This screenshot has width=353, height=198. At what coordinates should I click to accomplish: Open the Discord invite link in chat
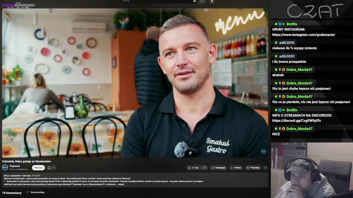[296, 120]
